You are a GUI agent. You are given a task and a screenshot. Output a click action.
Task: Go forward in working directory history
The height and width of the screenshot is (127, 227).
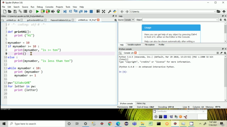click(x=127, y=12)
